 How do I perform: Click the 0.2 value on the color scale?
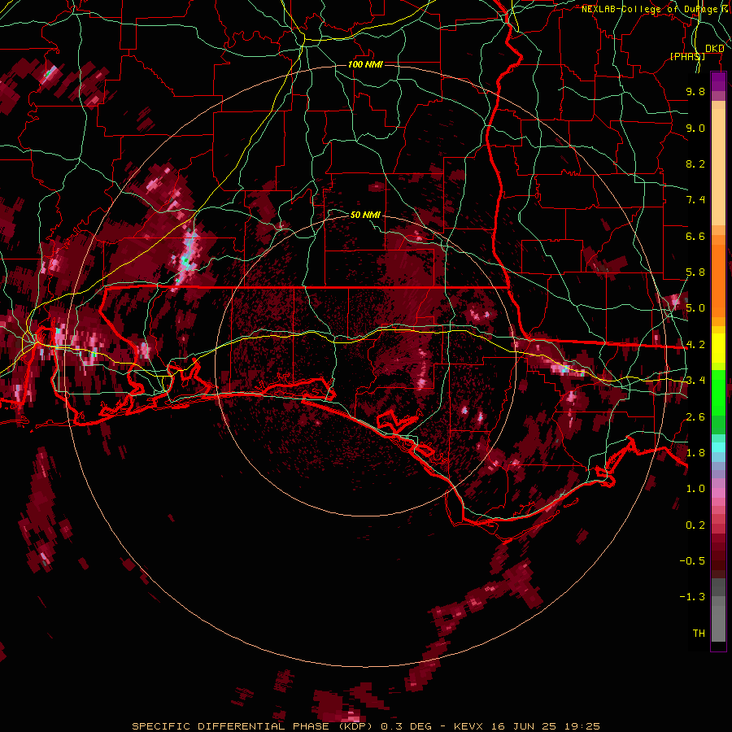pyautogui.click(x=695, y=525)
